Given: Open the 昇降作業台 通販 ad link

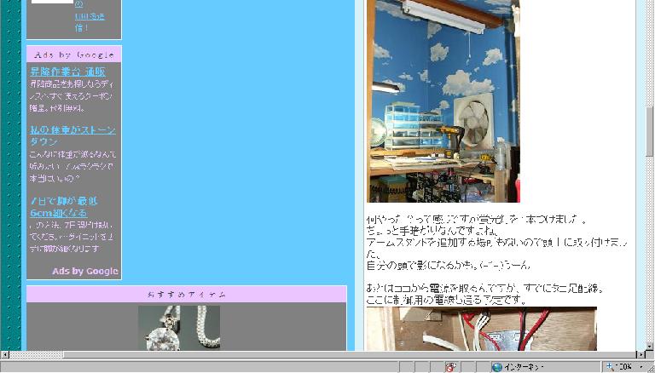Looking at the screenshot, I should [x=67, y=72].
